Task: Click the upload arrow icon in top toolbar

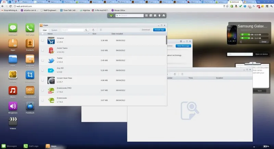Action: click(x=159, y=15)
